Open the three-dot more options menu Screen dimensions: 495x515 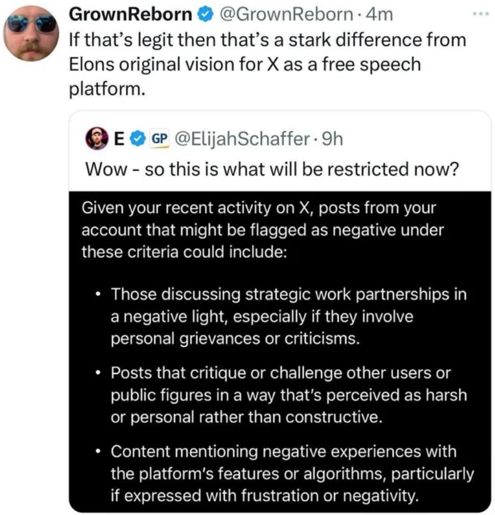481,14
